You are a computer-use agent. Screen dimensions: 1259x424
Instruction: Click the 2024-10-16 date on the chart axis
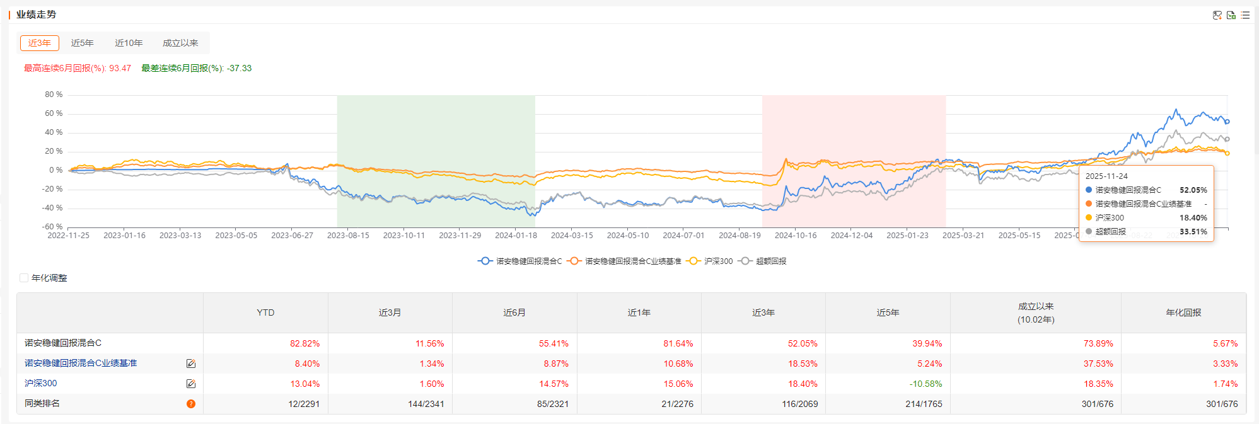796,236
